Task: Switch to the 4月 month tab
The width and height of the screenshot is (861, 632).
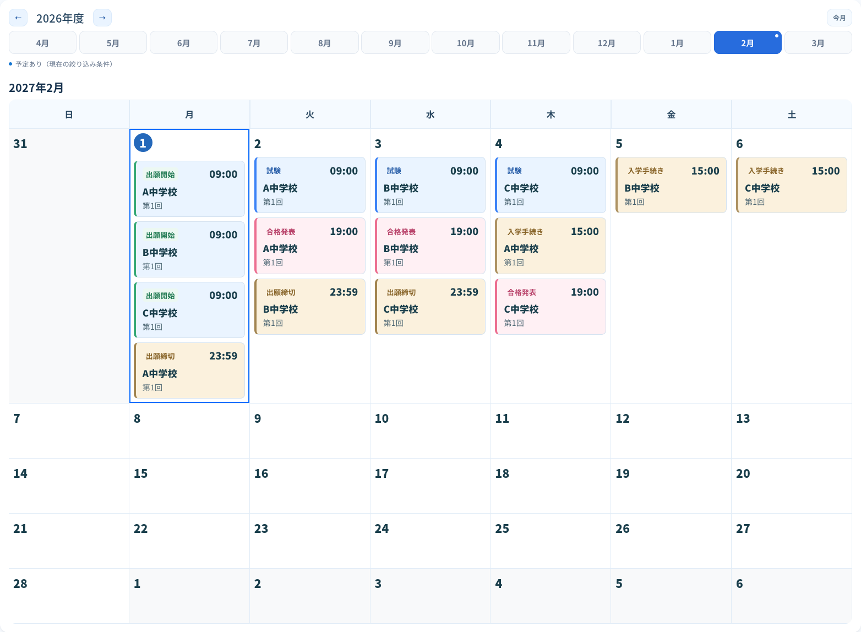Action: click(x=42, y=42)
